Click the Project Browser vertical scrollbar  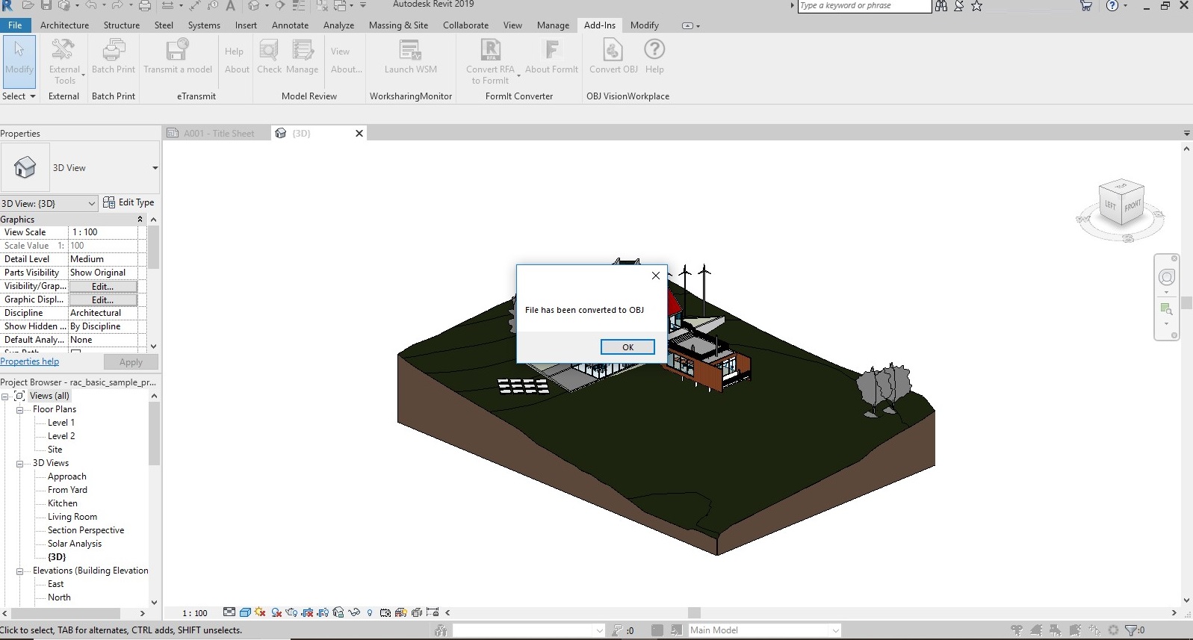tap(154, 433)
